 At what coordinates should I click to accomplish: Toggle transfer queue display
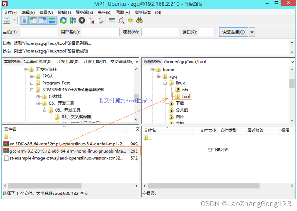52,20
